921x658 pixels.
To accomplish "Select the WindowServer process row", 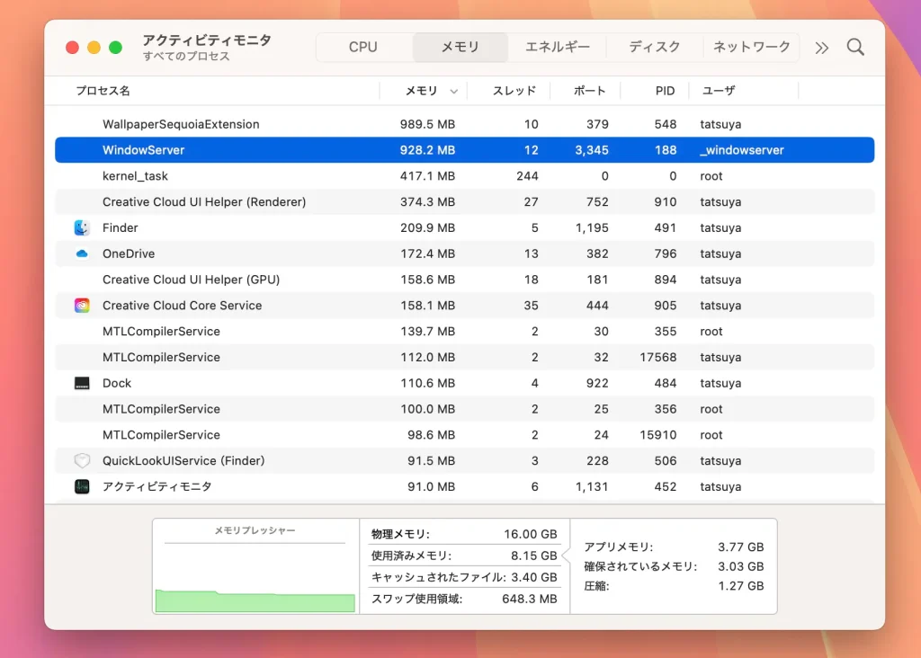I will (360, 149).
